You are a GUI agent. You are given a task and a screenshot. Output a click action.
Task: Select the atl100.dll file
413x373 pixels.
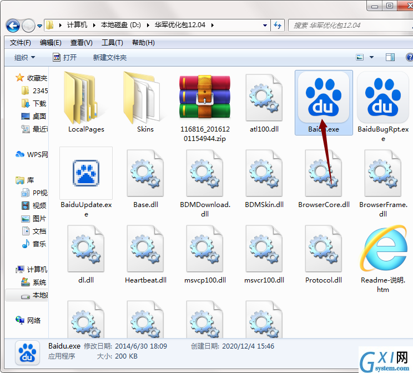click(x=264, y=102)
